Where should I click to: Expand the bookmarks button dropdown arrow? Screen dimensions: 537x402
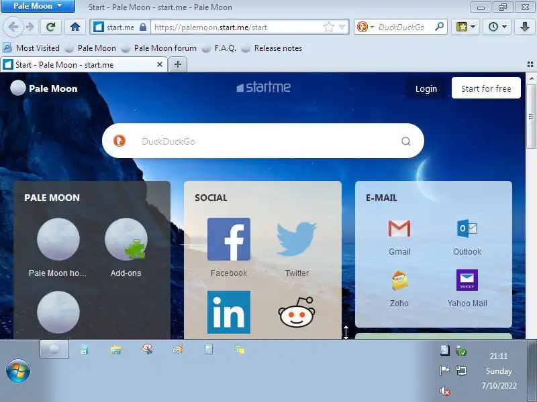[473, 27]
